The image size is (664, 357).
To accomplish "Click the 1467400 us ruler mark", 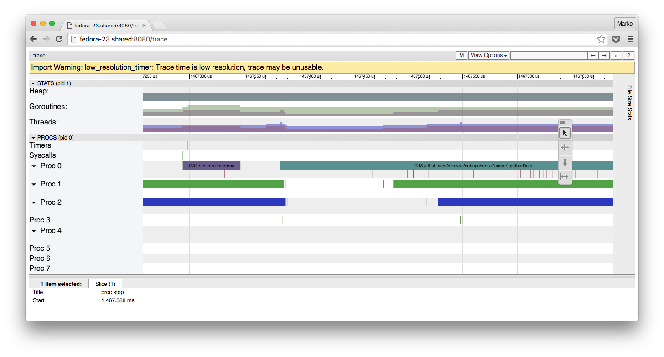I will (310, 77).
